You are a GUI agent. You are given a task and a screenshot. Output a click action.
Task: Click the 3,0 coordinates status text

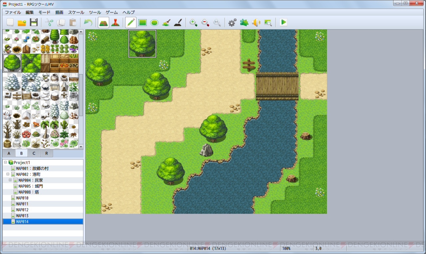(x=318, y=248)
